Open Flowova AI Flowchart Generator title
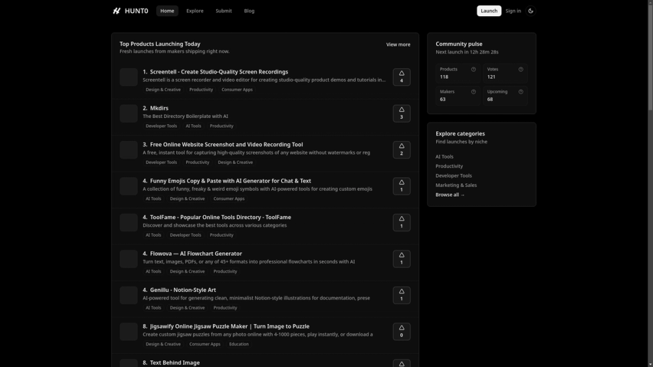The width and height of the screenshot is (653, 367). (x=196, y=254)
